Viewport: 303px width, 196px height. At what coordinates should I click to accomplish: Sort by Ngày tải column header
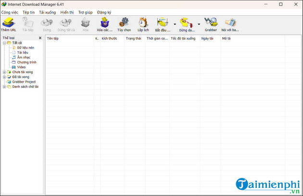pyautogui.click(x=210, y=38)
